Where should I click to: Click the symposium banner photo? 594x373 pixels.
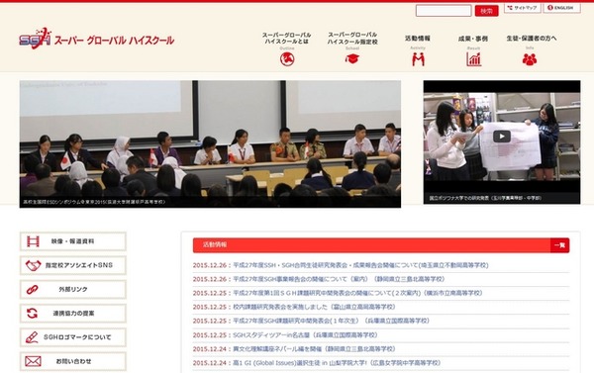(210, 143)
